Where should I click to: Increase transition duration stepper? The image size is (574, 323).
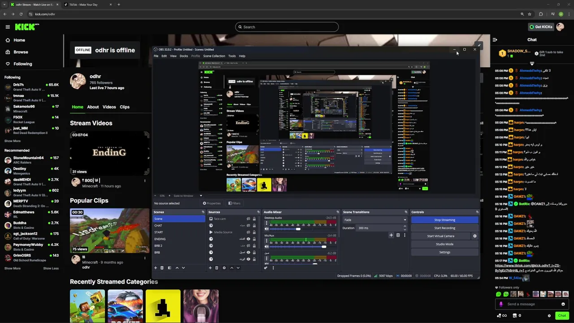point(405,226)
